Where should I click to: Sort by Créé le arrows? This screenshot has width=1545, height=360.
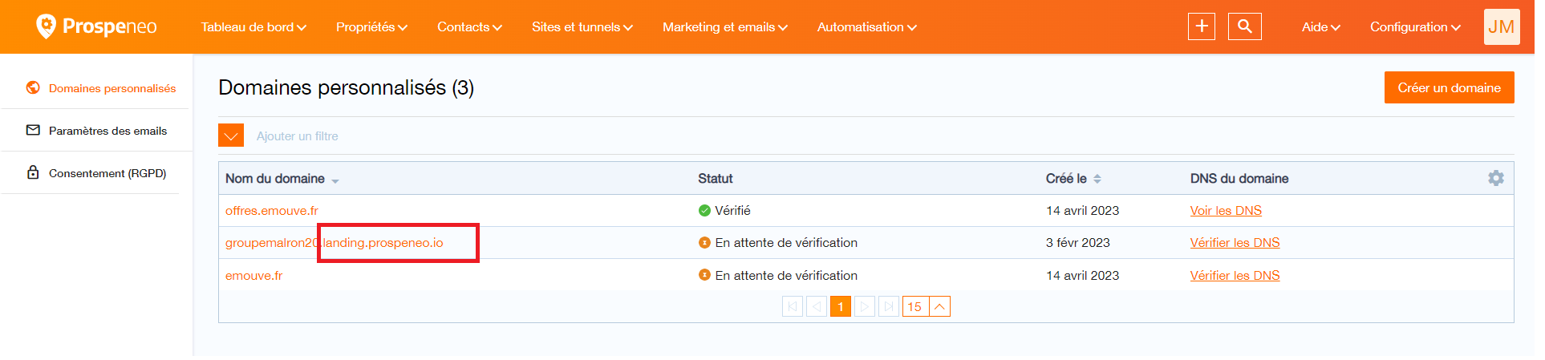coord(1097,179)
